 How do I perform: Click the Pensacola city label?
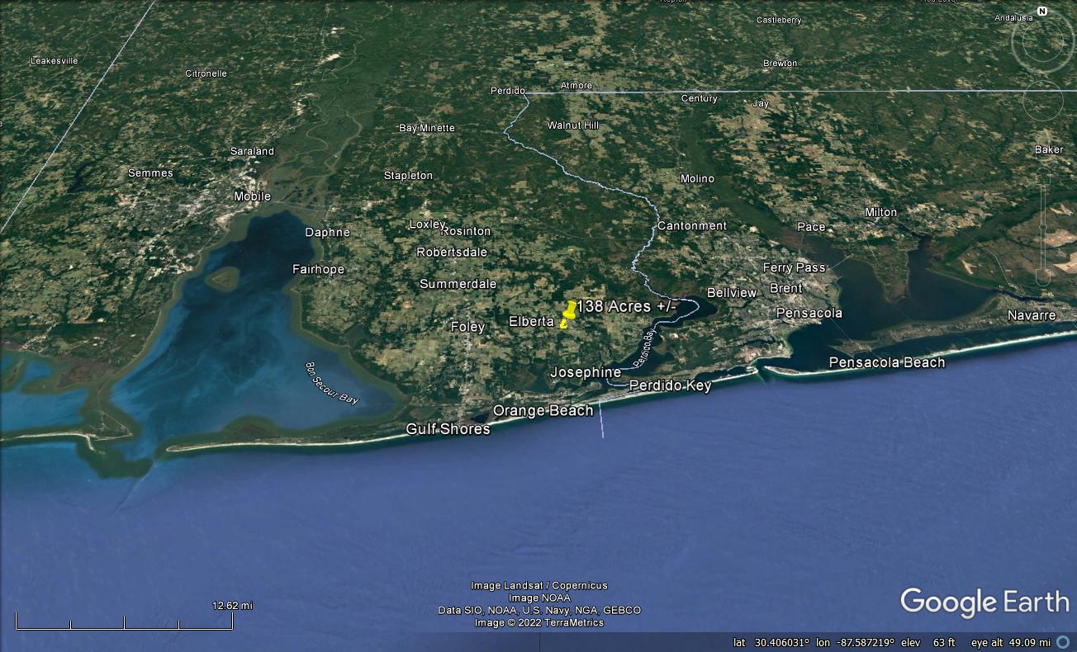click(809, 313)
